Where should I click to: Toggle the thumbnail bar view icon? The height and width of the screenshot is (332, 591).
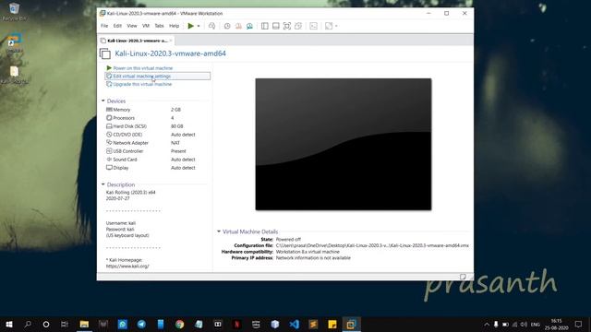tap(276, 26)
